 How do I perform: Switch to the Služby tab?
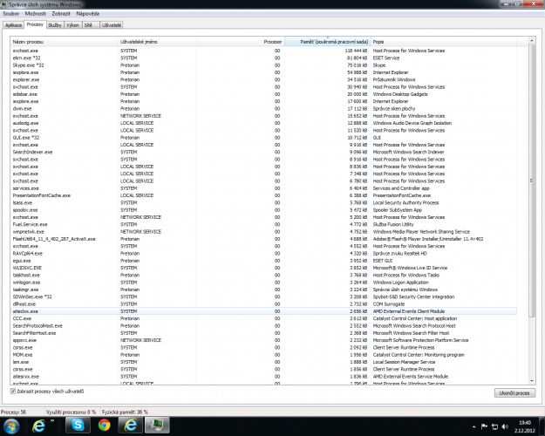tap(55, 25)
